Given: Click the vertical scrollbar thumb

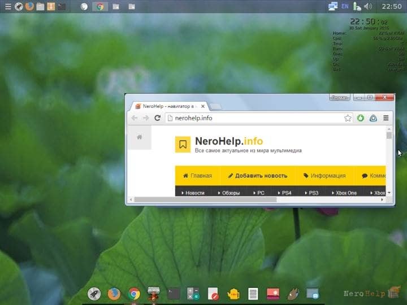Looking at the screenshot, I should click(x=389, y=136).
